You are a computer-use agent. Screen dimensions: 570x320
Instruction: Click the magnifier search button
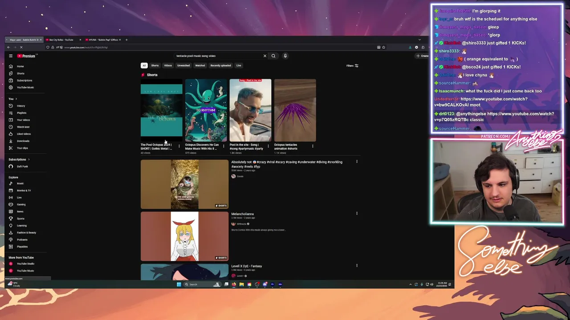(x=273, y=56)
